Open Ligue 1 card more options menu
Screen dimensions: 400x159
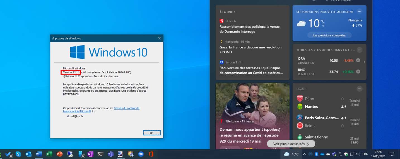coord(360,89)
